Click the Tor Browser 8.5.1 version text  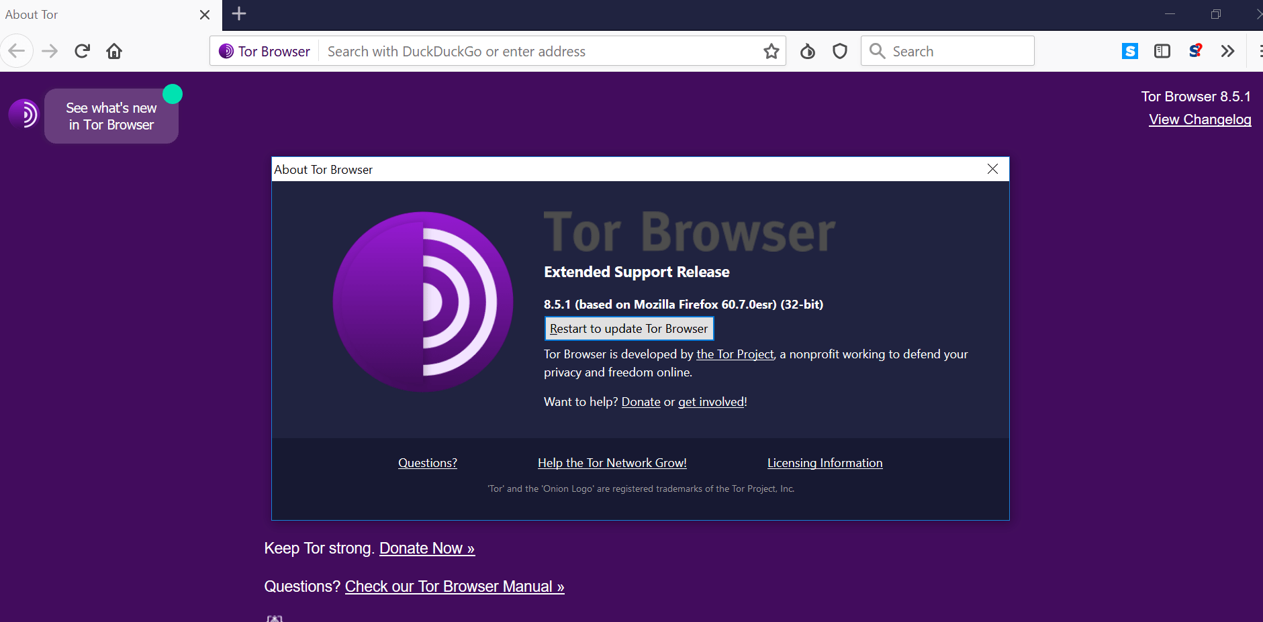[x=1196, y=97]
